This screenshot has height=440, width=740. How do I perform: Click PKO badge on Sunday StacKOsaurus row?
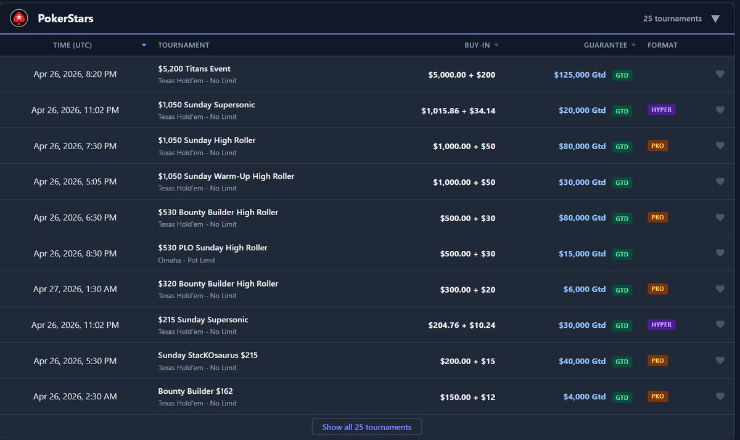(x=657, y=361)
